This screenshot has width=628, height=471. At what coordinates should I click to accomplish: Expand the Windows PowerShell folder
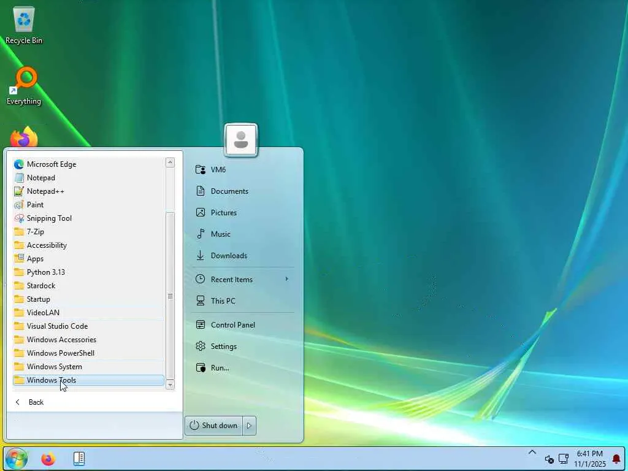pyautogui.click(x=88, y=353)
